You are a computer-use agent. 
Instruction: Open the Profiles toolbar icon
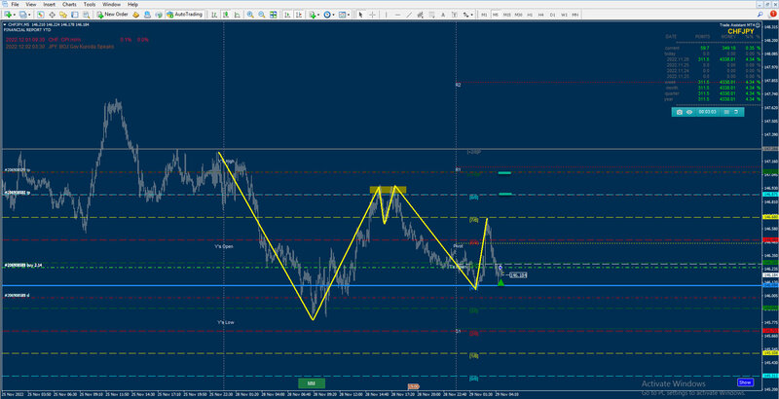[22, 15]
